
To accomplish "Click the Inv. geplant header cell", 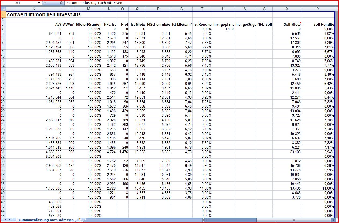I will tap(223, 25).
